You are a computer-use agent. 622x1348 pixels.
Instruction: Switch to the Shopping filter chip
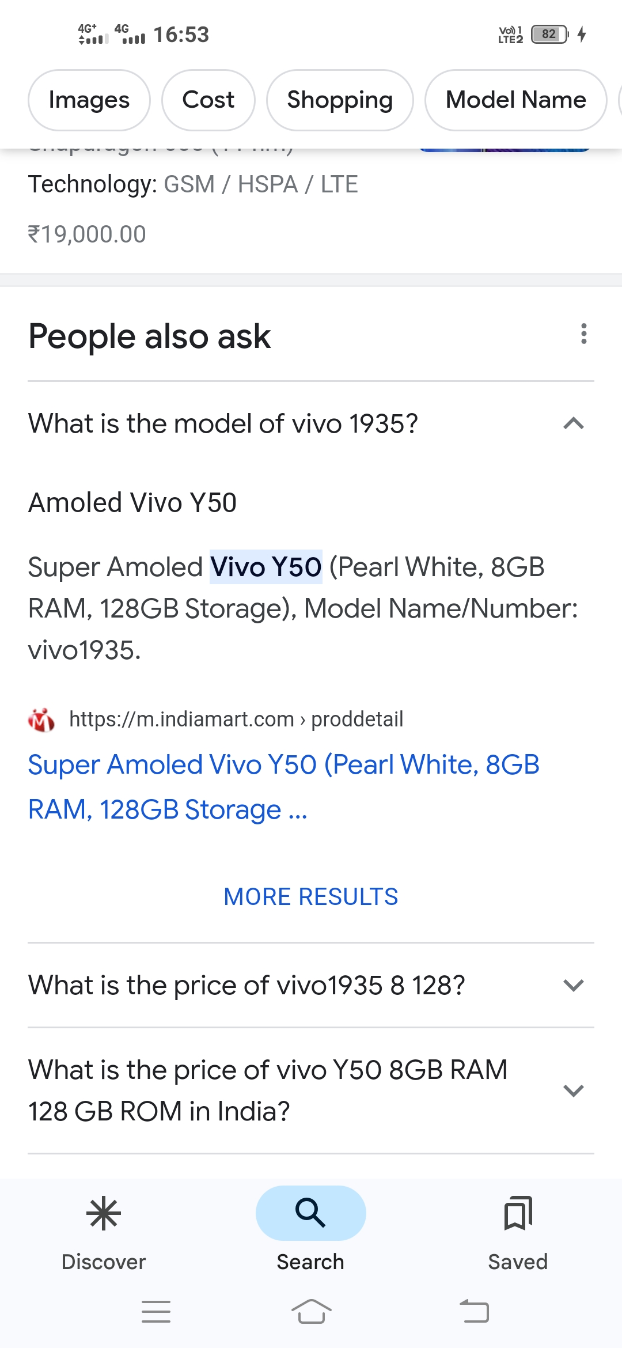coord(340,100)
